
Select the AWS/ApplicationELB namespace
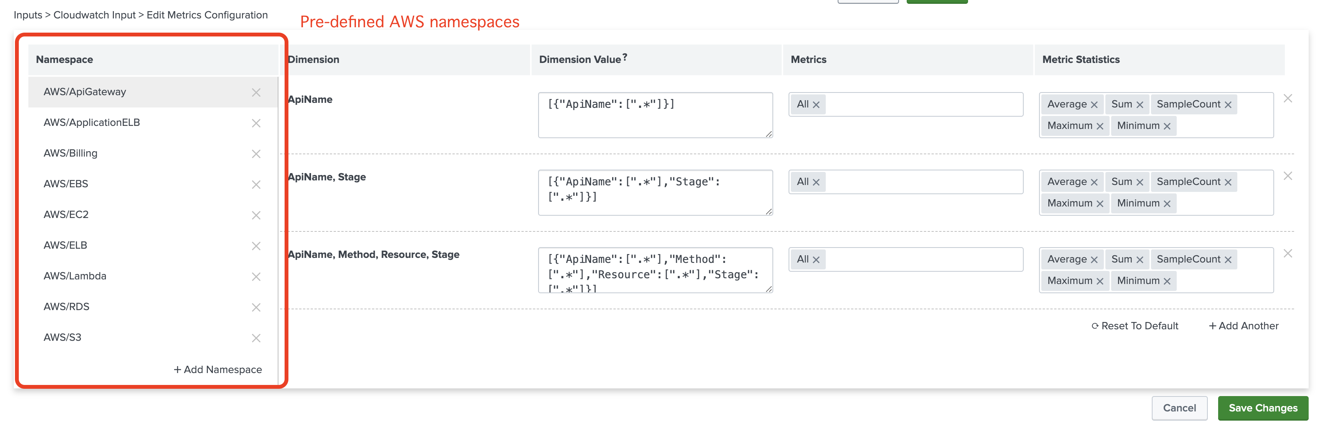pos(92,122)
